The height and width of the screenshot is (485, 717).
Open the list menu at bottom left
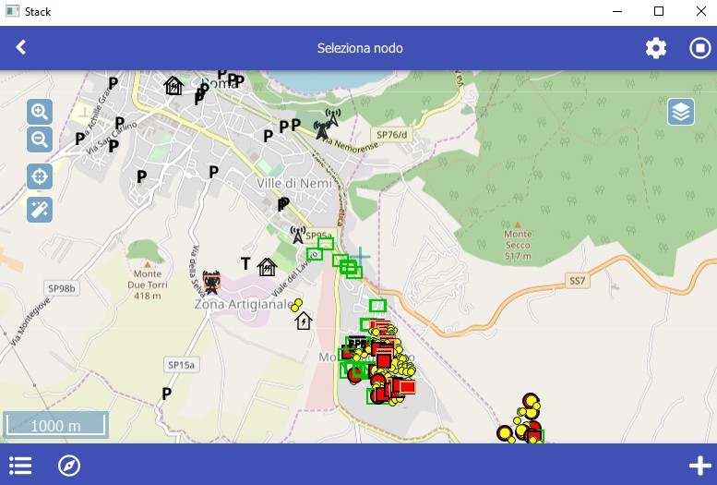[x=20, y=466]
